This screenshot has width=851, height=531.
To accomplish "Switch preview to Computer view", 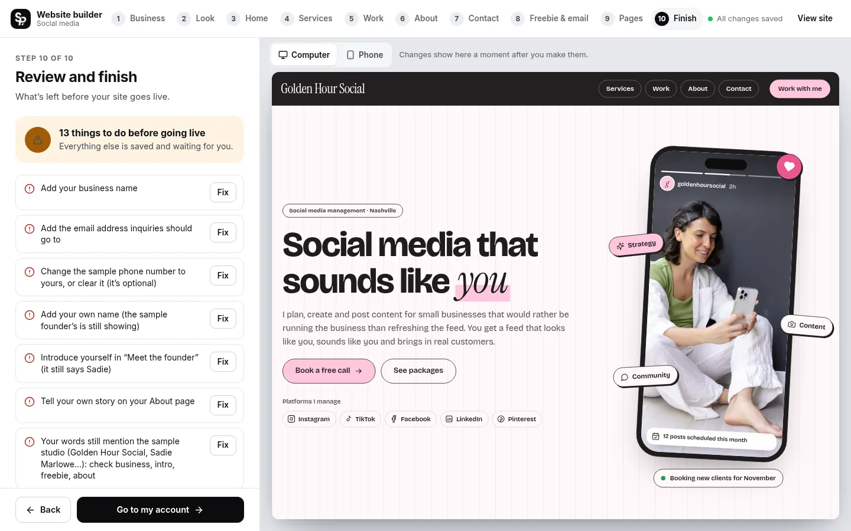I will point(304,55).
